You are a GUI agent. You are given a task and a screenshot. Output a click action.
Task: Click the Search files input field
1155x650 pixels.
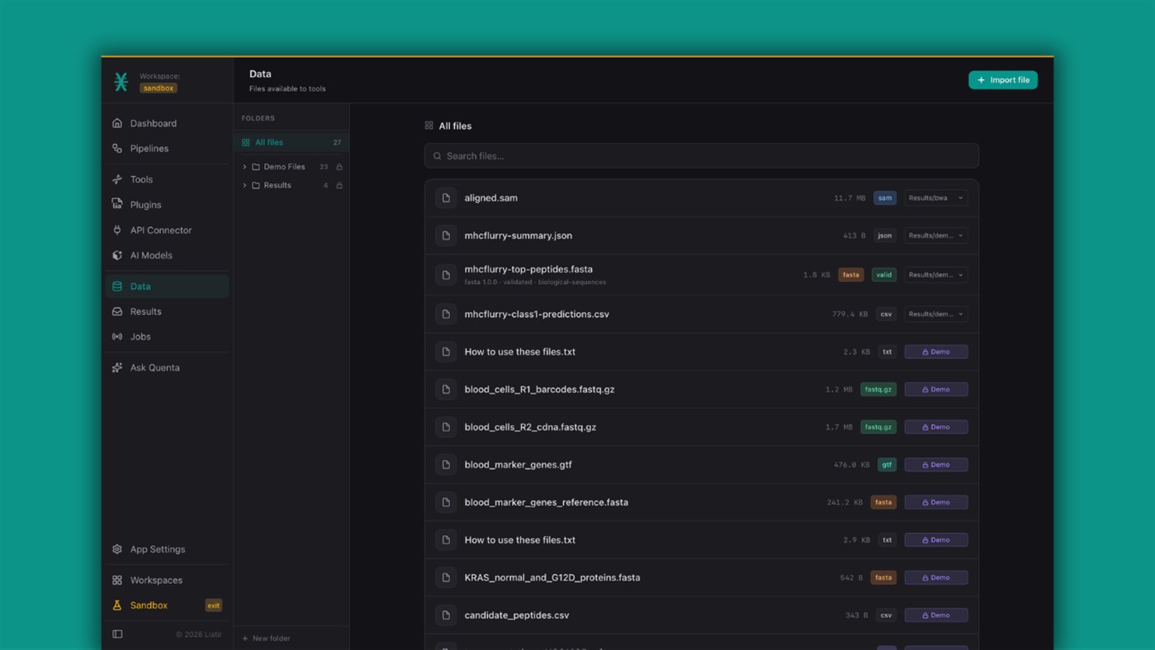click(x=702, y=156)
